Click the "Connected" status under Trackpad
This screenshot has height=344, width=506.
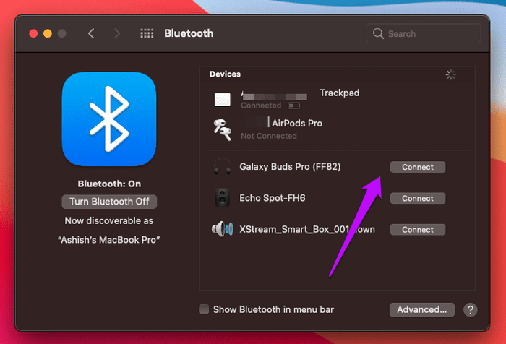261,106
